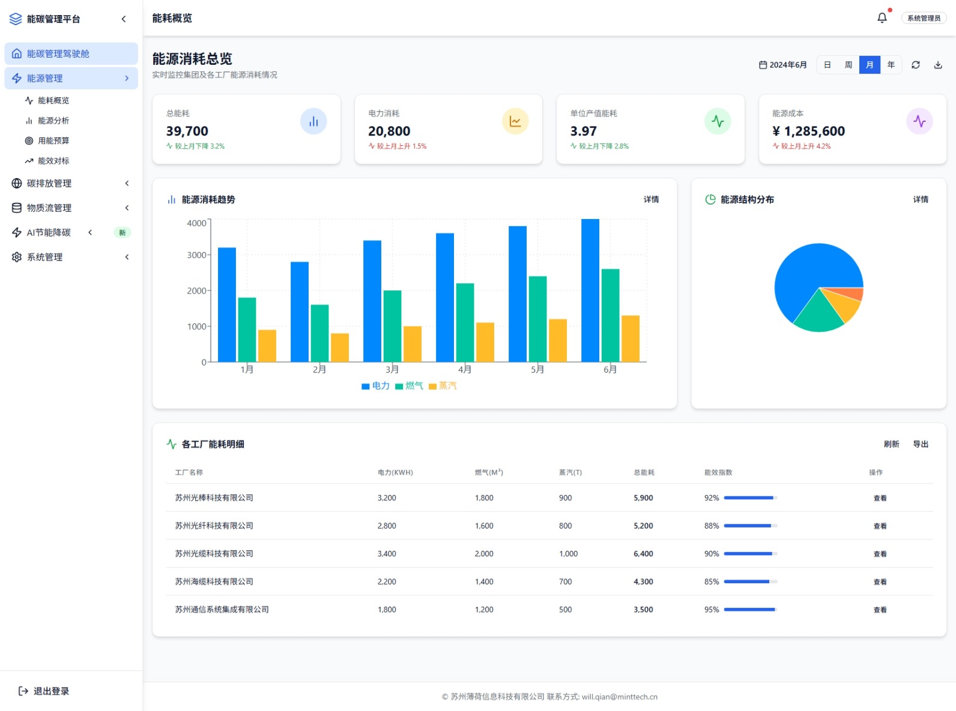Click the bar chart icon on 总能耗 card
Viewport: 956px width, 711px height.
click(313, 122)
